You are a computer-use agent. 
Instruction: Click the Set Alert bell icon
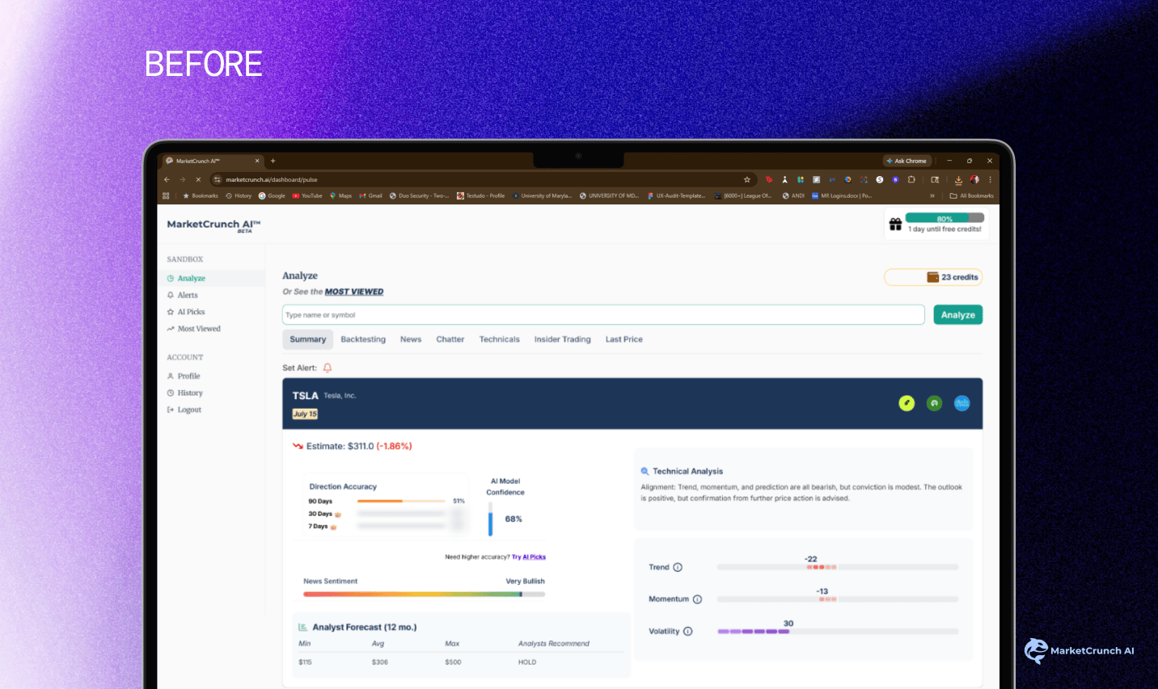coord(328,368)
